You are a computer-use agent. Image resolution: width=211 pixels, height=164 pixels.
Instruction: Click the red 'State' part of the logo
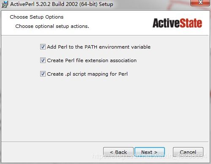[191, 23]
